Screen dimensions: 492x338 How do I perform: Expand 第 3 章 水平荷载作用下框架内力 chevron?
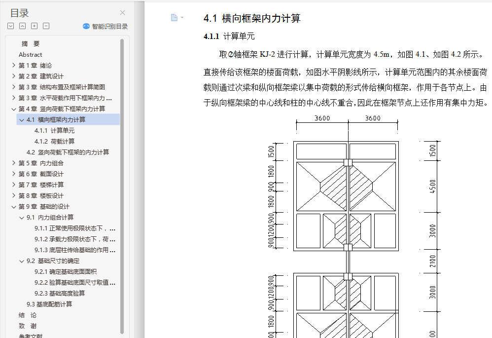pyautogui.click(x=13, y=98)
